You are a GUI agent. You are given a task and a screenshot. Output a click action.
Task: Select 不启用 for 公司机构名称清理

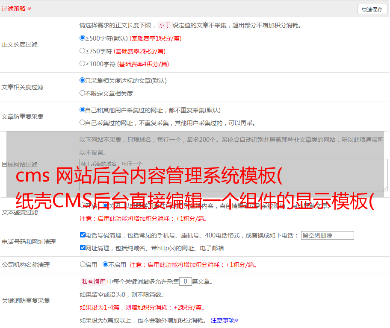pyautogui.click(x=106, y=264)
